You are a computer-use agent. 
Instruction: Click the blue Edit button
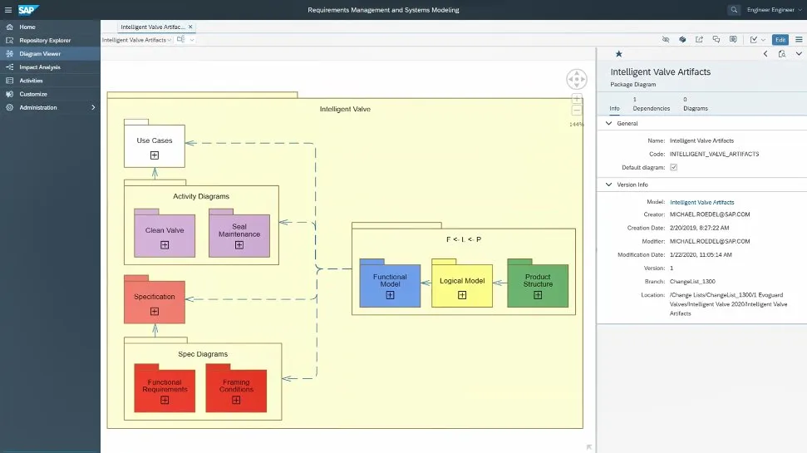780,40
